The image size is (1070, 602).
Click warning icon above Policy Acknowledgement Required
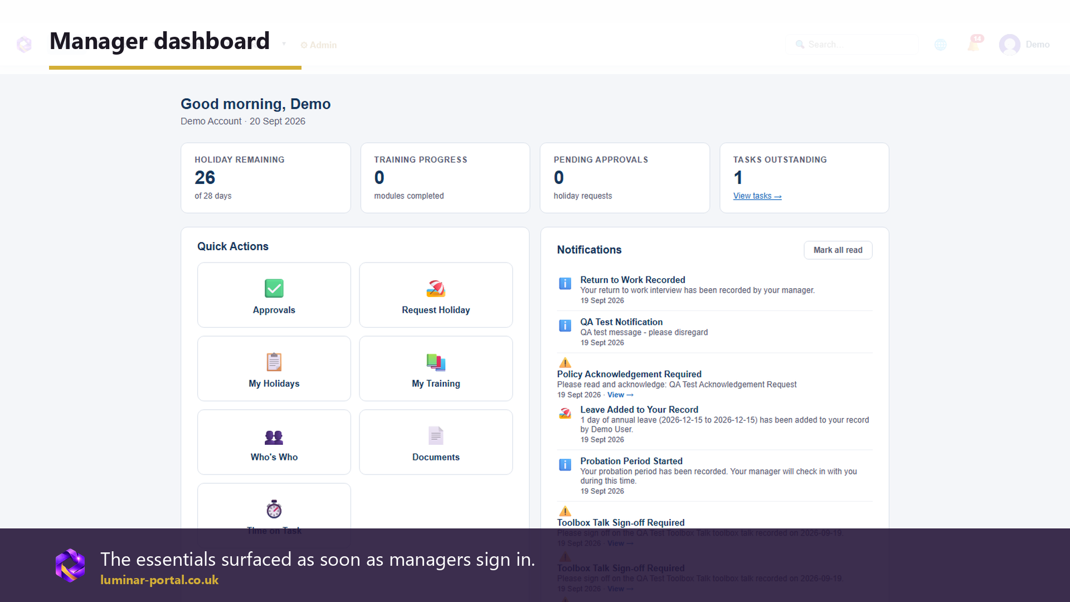pyautogui.click(x=565, y=363)
